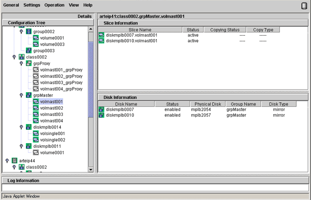Viewport: 311px width, 200px height.
Task: Click the disk cylinder icon at top right
Action: pyautogui.click(x=304, y=6)
